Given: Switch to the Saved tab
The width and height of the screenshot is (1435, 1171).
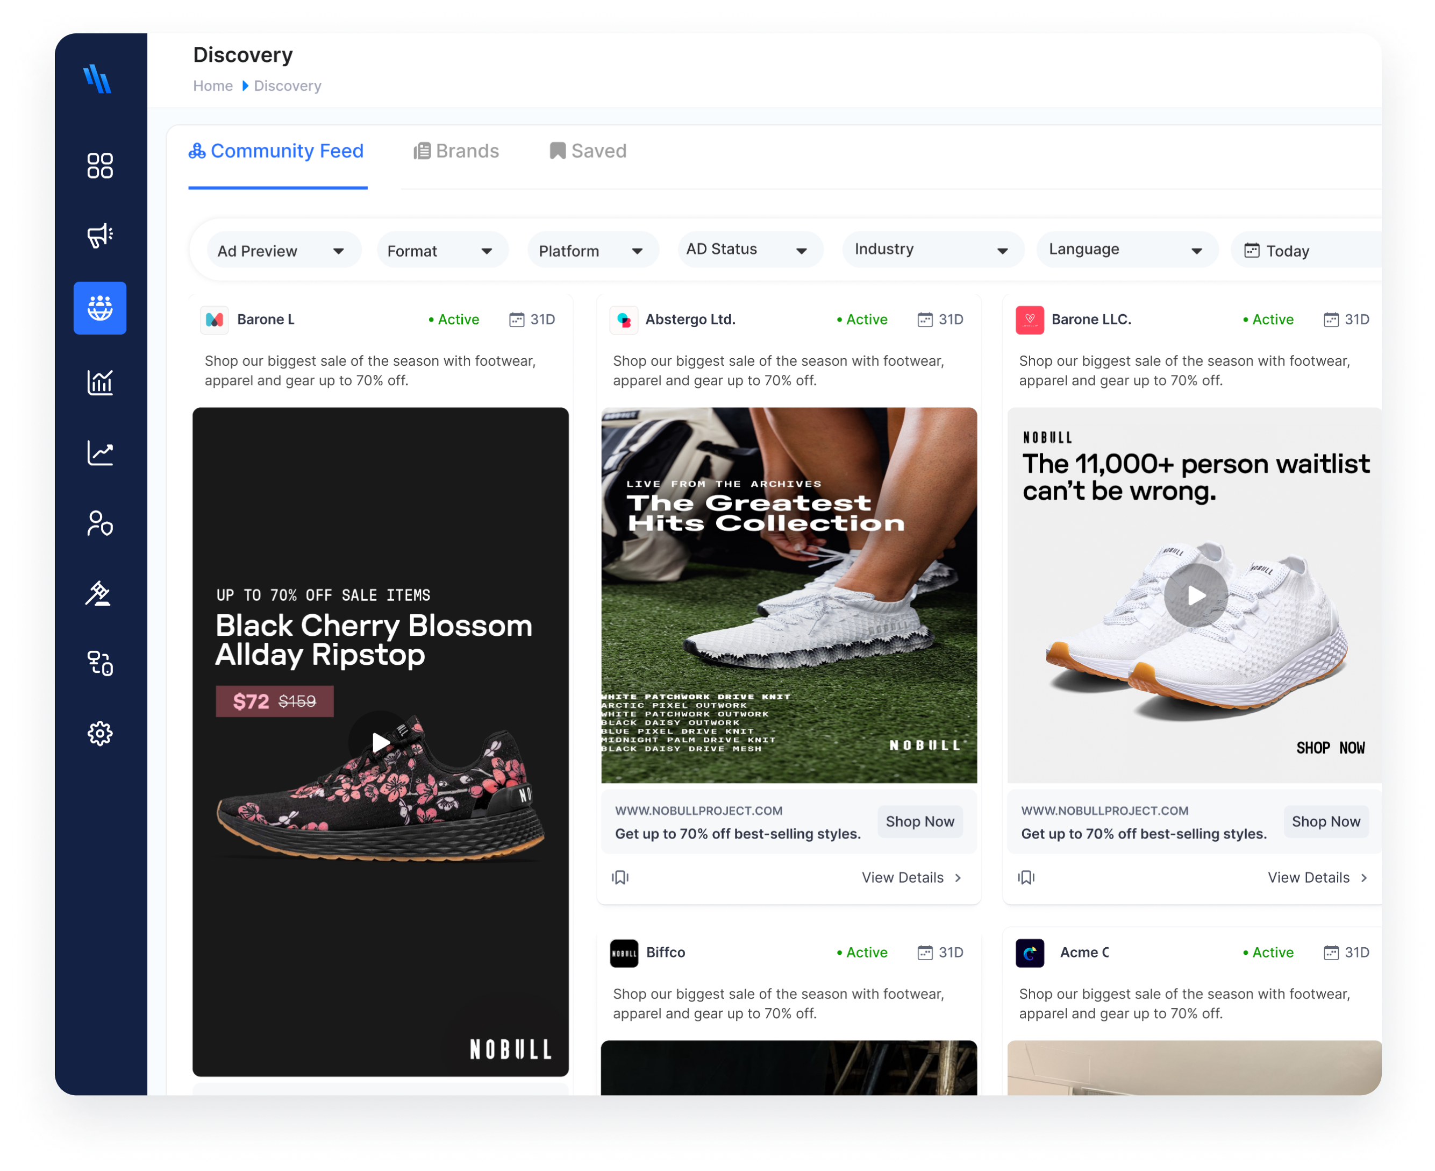Looking at the screenshot, I should [x=588, y=151].
